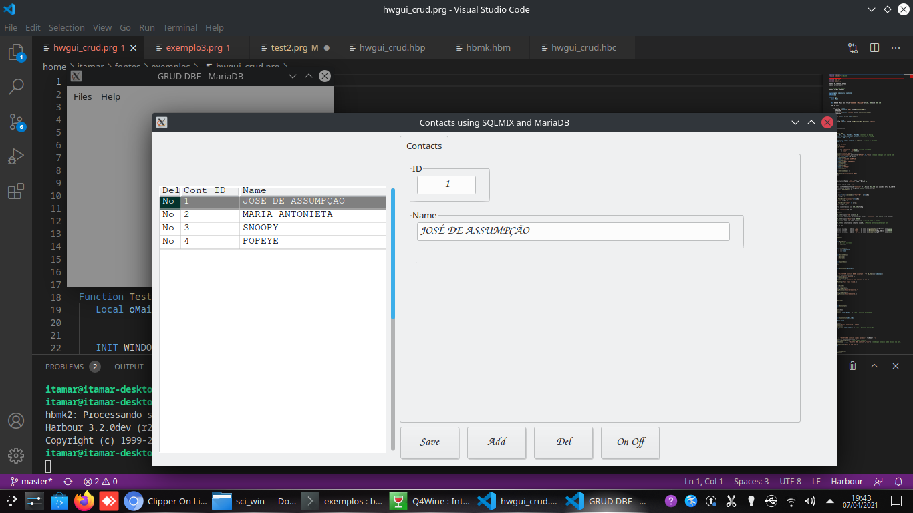Viewport: 913px width, 513px height.
Task: Open Manage gear icon in activity bar
Action: pos(16,456)
